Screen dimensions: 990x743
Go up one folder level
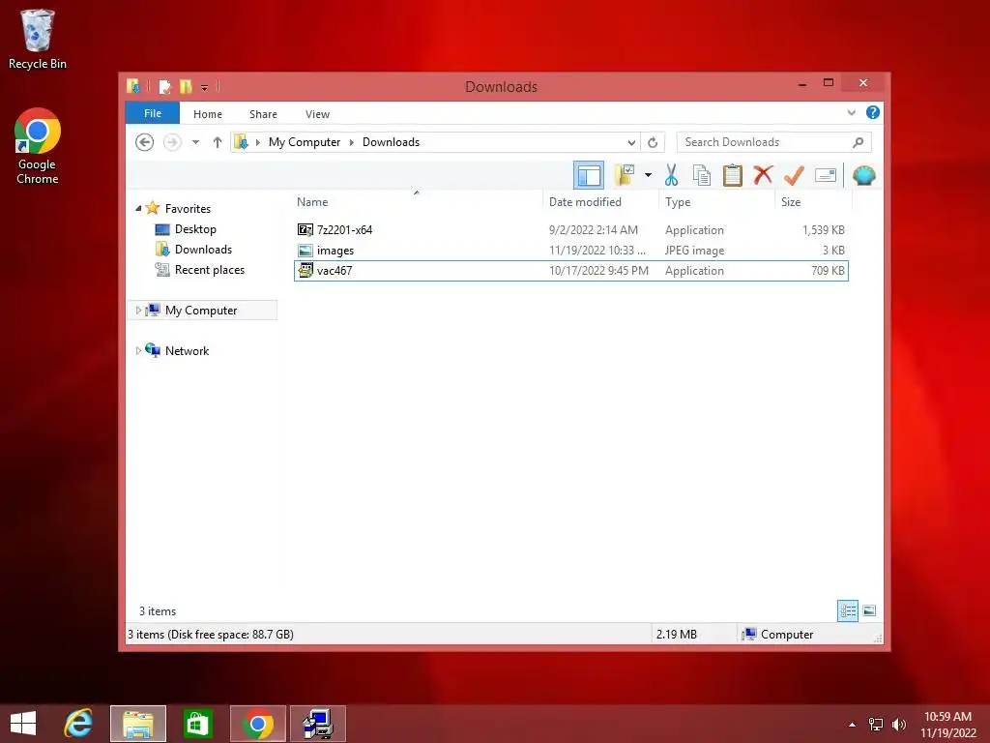[218, 142]
